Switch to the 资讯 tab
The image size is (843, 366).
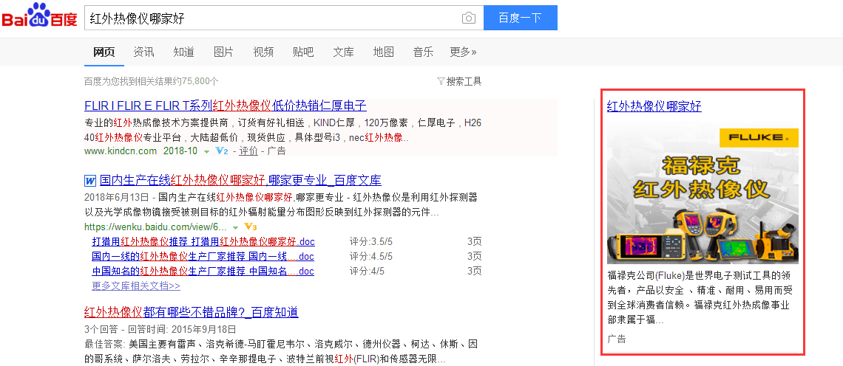point(143,52)
